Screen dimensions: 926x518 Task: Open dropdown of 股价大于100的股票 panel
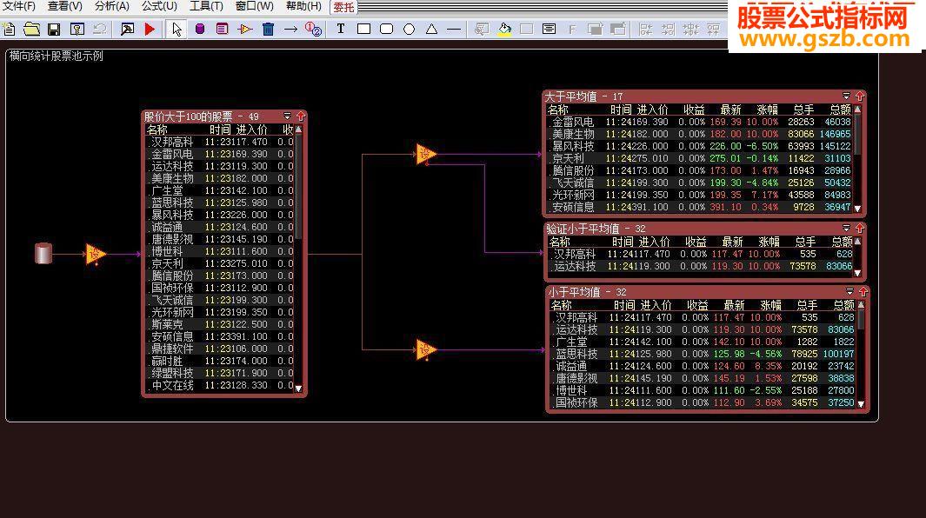[287, 116]
